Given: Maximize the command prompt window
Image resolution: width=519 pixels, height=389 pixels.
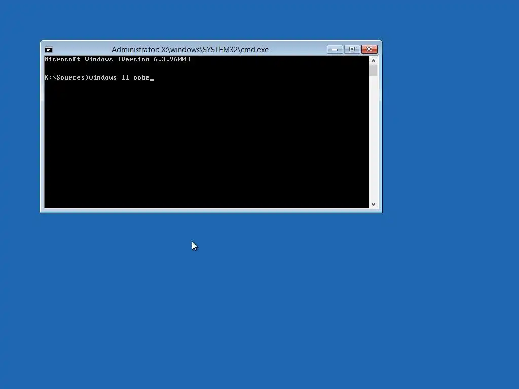Looking at the screenshot, I should 352,49.
